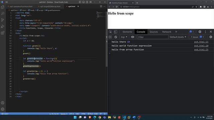Switch to DevTools Network tab
The height and width of the screenshot is (120, 214).
click(167, 32)
